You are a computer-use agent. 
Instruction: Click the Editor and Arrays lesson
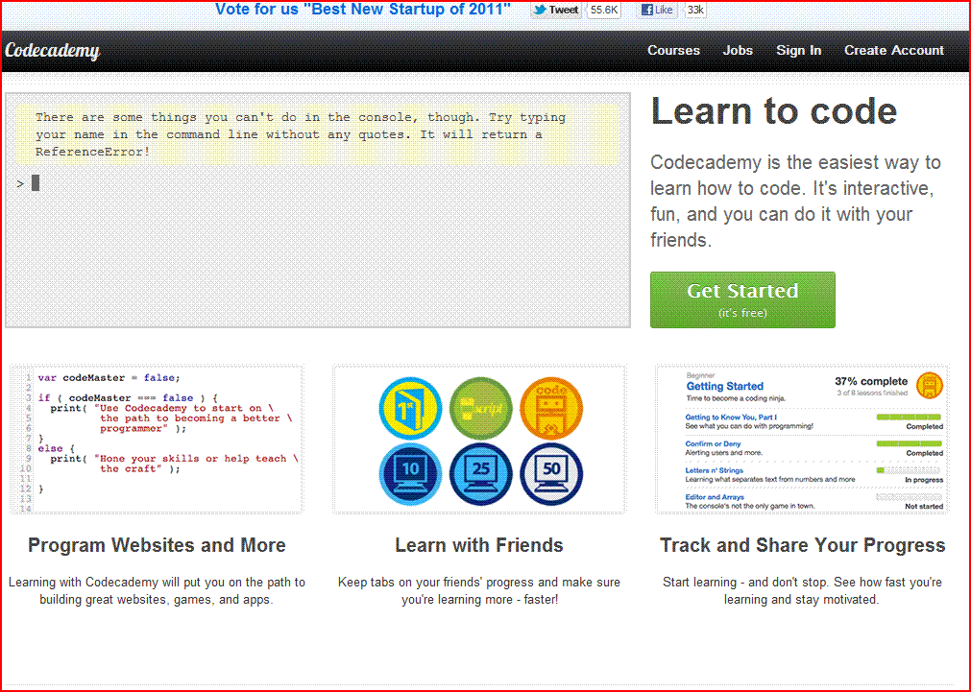click(715, 497)
